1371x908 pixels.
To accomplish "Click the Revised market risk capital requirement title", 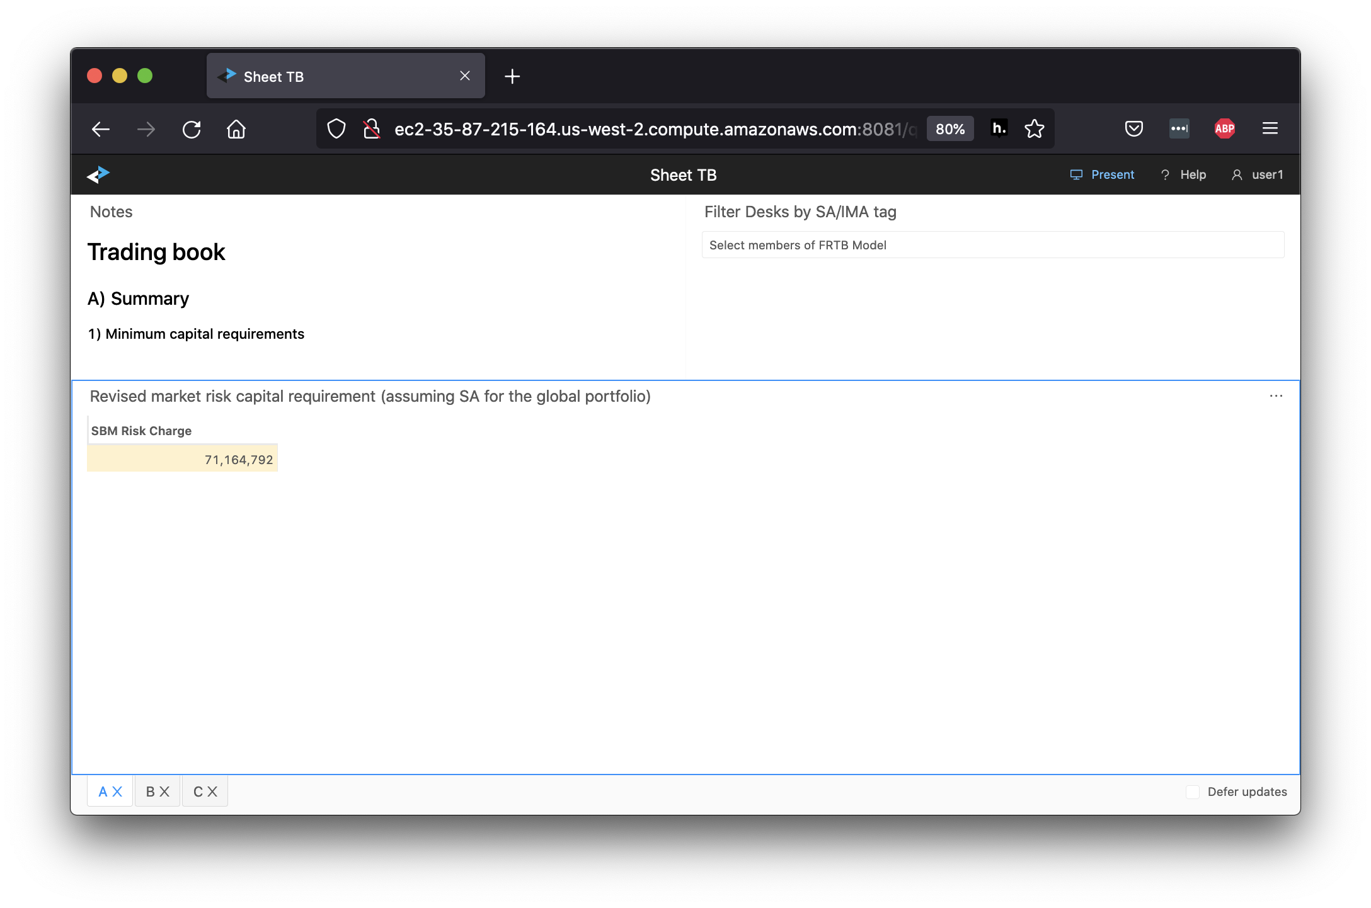I will [x=370, y=396].
